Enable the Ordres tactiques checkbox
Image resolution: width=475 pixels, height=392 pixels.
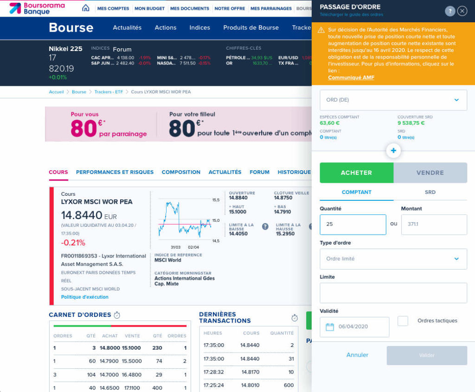pos(403,321)
